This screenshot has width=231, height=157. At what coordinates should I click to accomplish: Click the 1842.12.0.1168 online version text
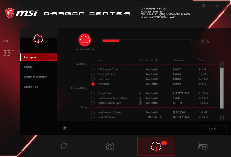[181, 117]
